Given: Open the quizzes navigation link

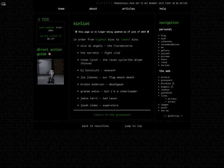Looking at the screenshot, I should tap(165, 54).
